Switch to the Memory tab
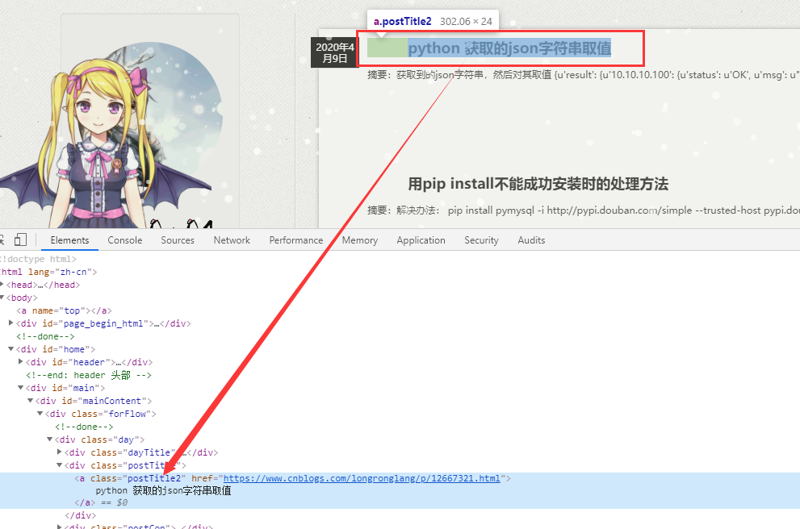The image size is (800, 529). [x=359, y=240]
